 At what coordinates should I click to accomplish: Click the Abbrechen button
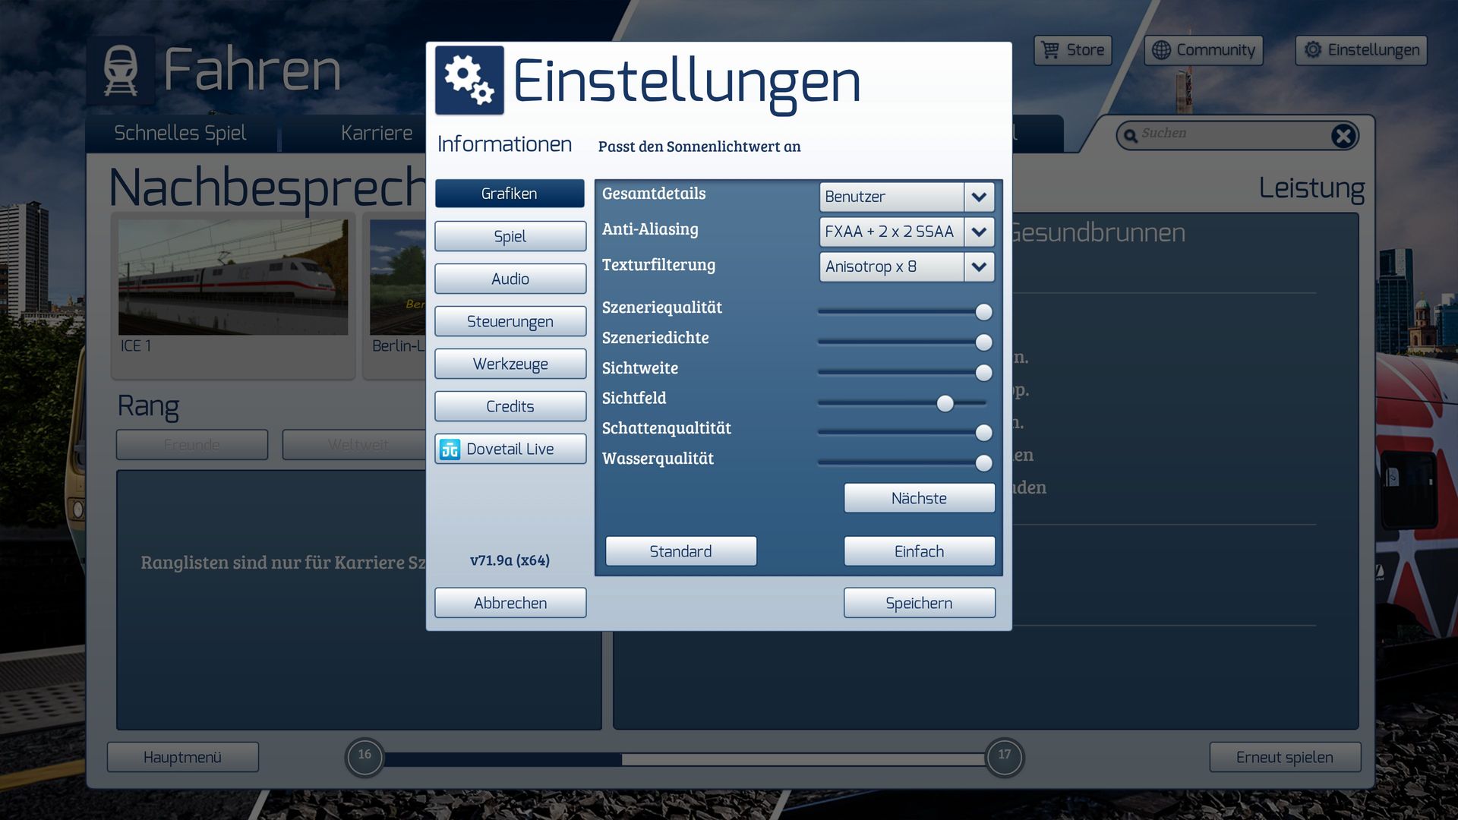[510, 604]
